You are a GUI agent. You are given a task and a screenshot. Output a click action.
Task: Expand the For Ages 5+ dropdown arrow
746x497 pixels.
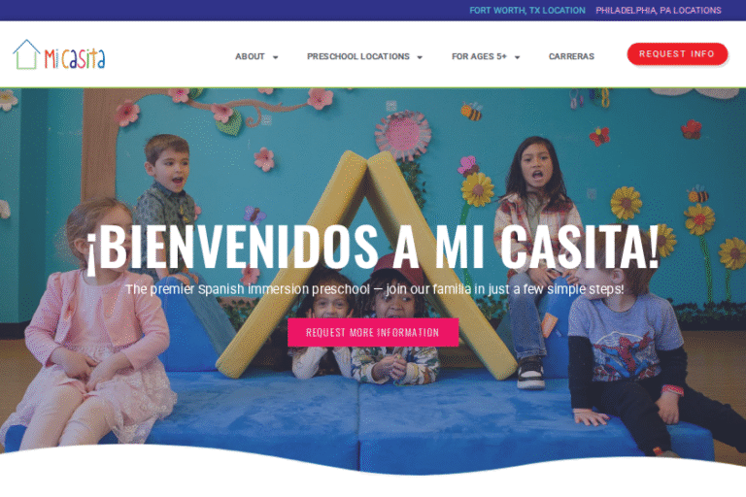pyautogui.click(x=517, y=57)
